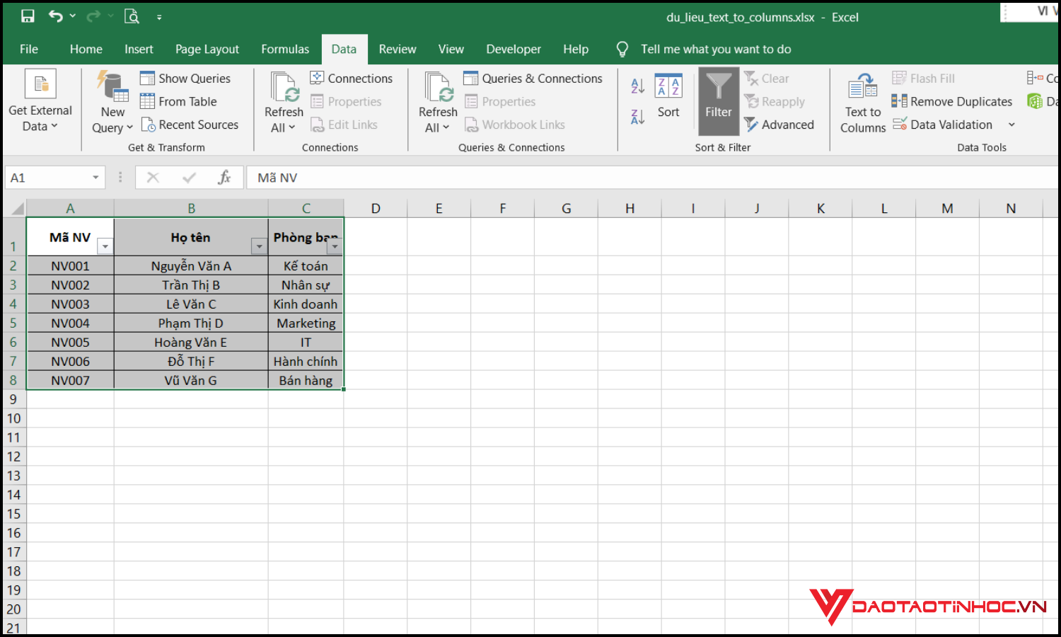
Task: Open the File tab
Action: [x=29, y=49]
